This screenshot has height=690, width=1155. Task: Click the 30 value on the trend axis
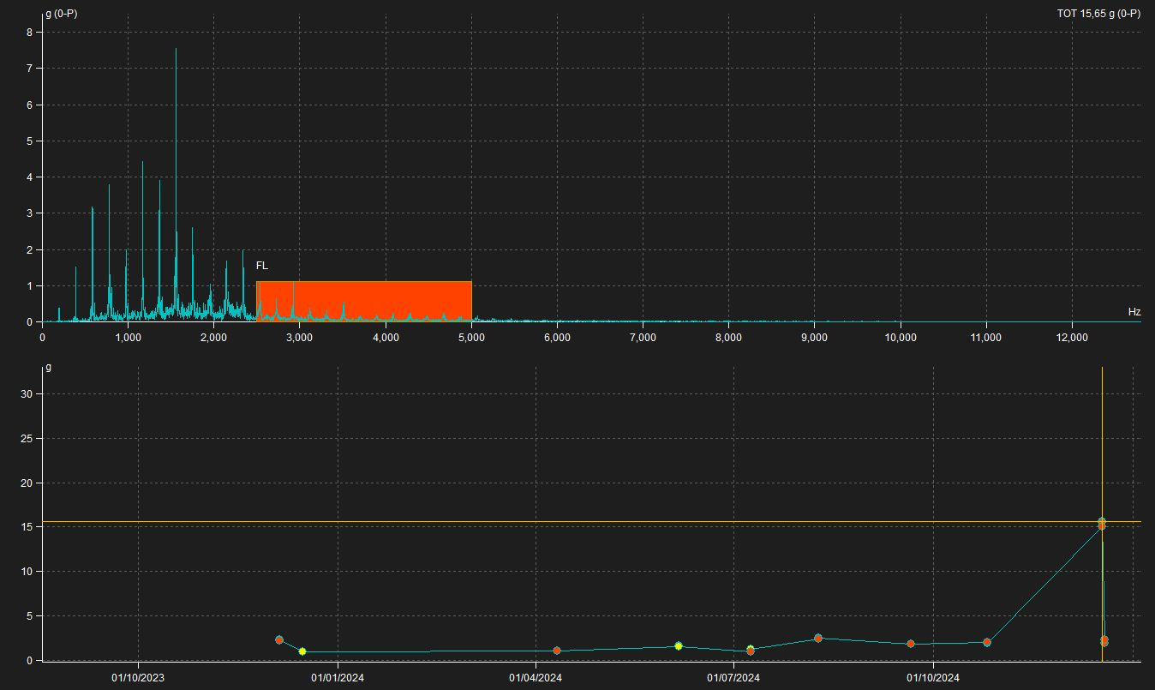click(x=27, y=394)
